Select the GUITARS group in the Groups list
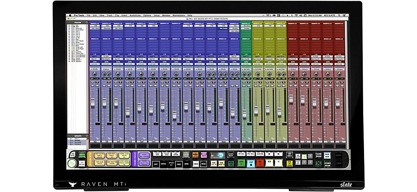The image size is (417, 192). [x=77, y=143]
